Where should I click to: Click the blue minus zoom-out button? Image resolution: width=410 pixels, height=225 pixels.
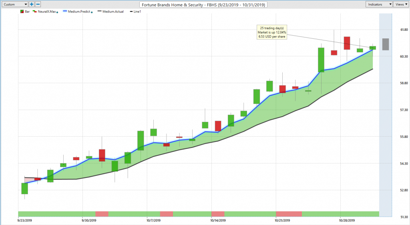38,4
